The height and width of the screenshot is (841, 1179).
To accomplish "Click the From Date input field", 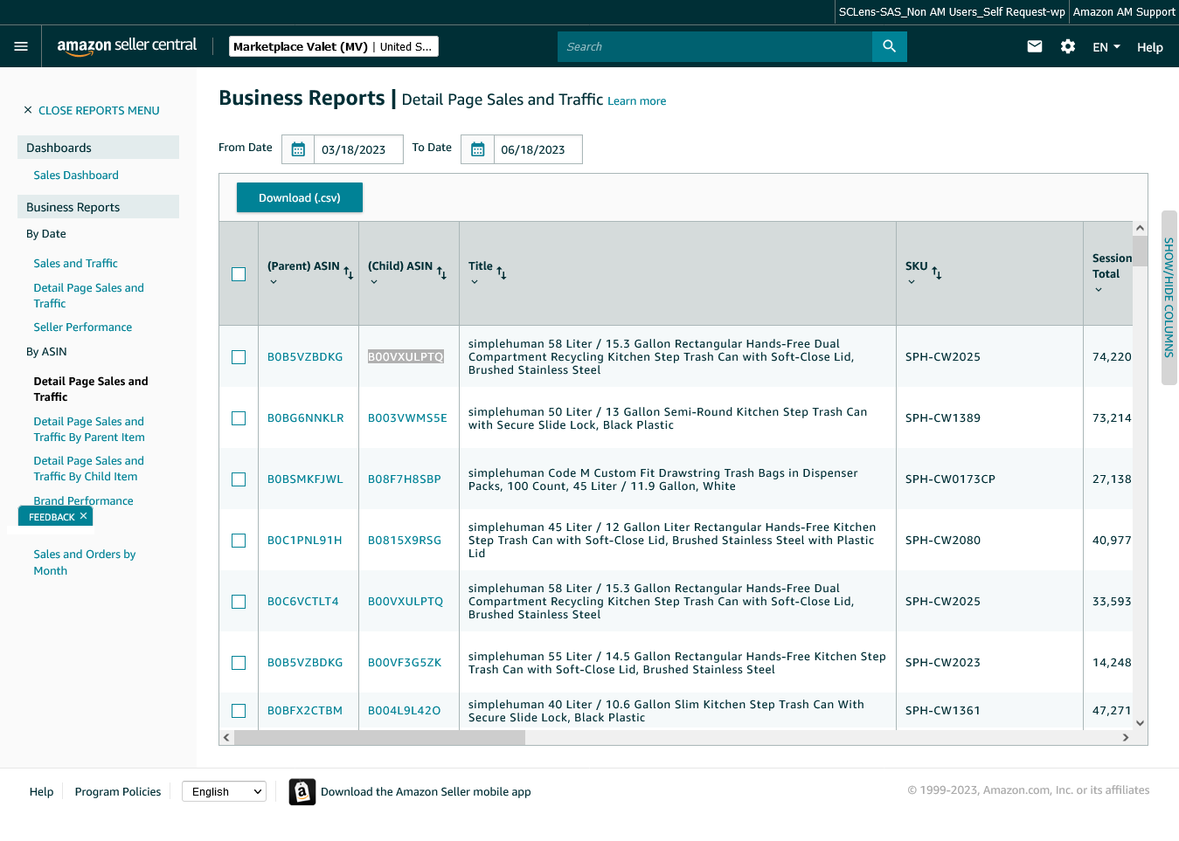I will (x=358, y=149).
